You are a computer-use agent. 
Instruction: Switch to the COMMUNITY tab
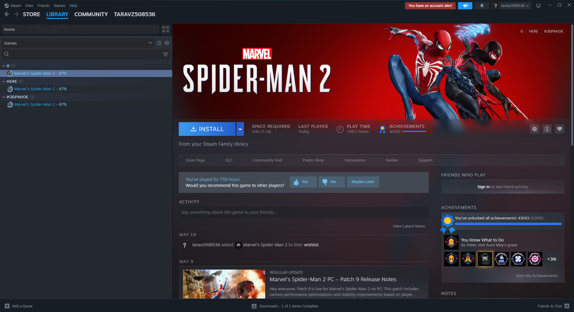(91, 14)
